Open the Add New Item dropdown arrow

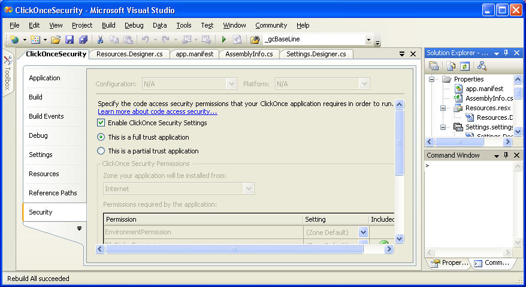(45, 40)
